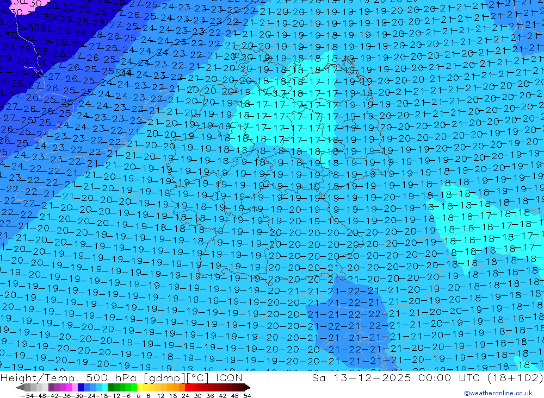This screenshot has height=398, width=544.
Task: Click the '(18+102)' forecast hour text
Action: (x=515, y=378)
